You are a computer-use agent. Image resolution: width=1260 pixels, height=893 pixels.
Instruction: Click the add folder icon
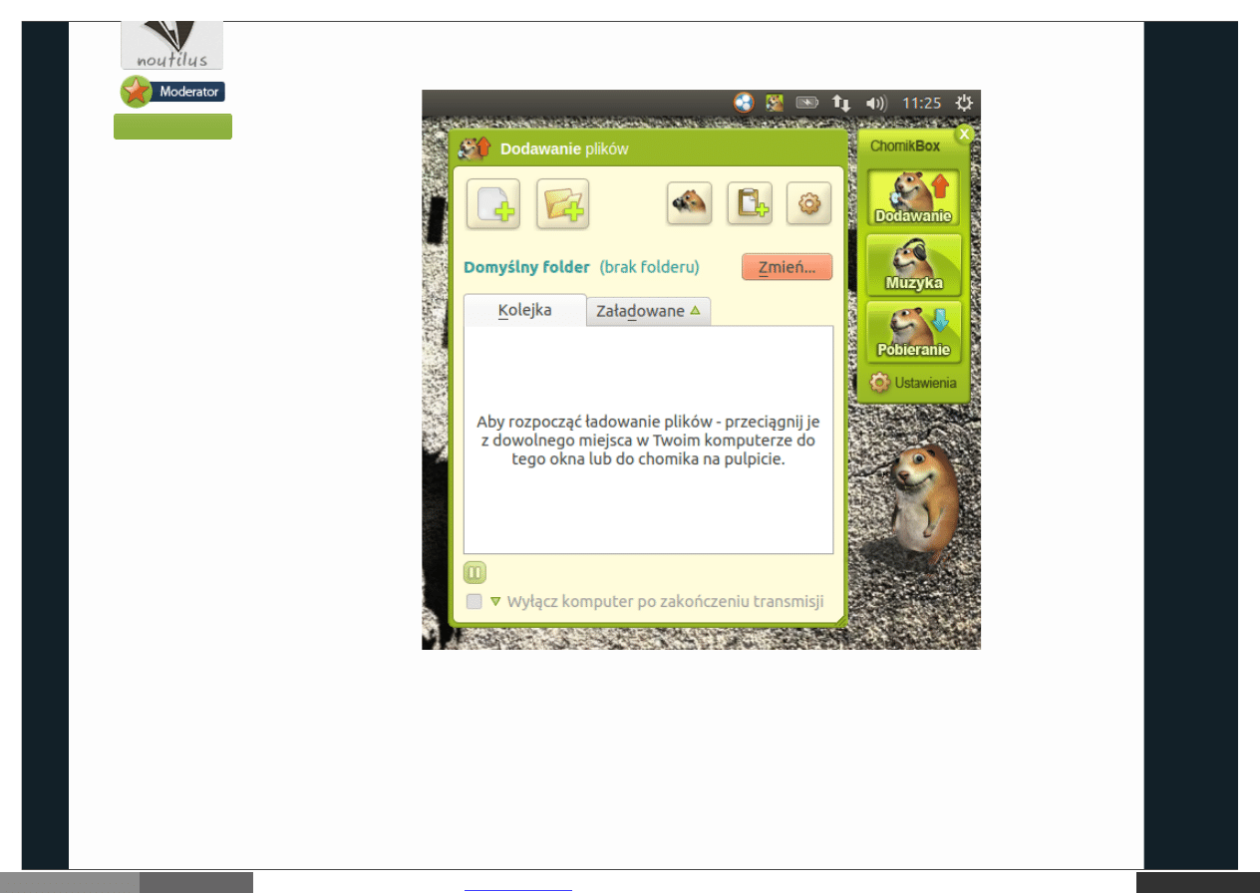[563, 204]
